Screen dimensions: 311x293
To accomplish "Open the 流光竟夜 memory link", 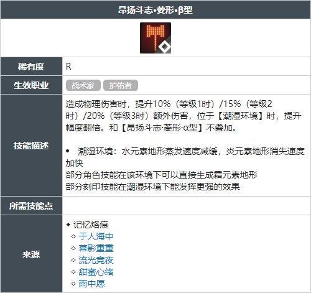I will click(96, 260).
